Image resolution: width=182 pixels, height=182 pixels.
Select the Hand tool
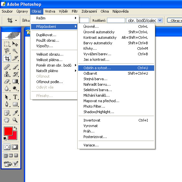pos(7,120)
